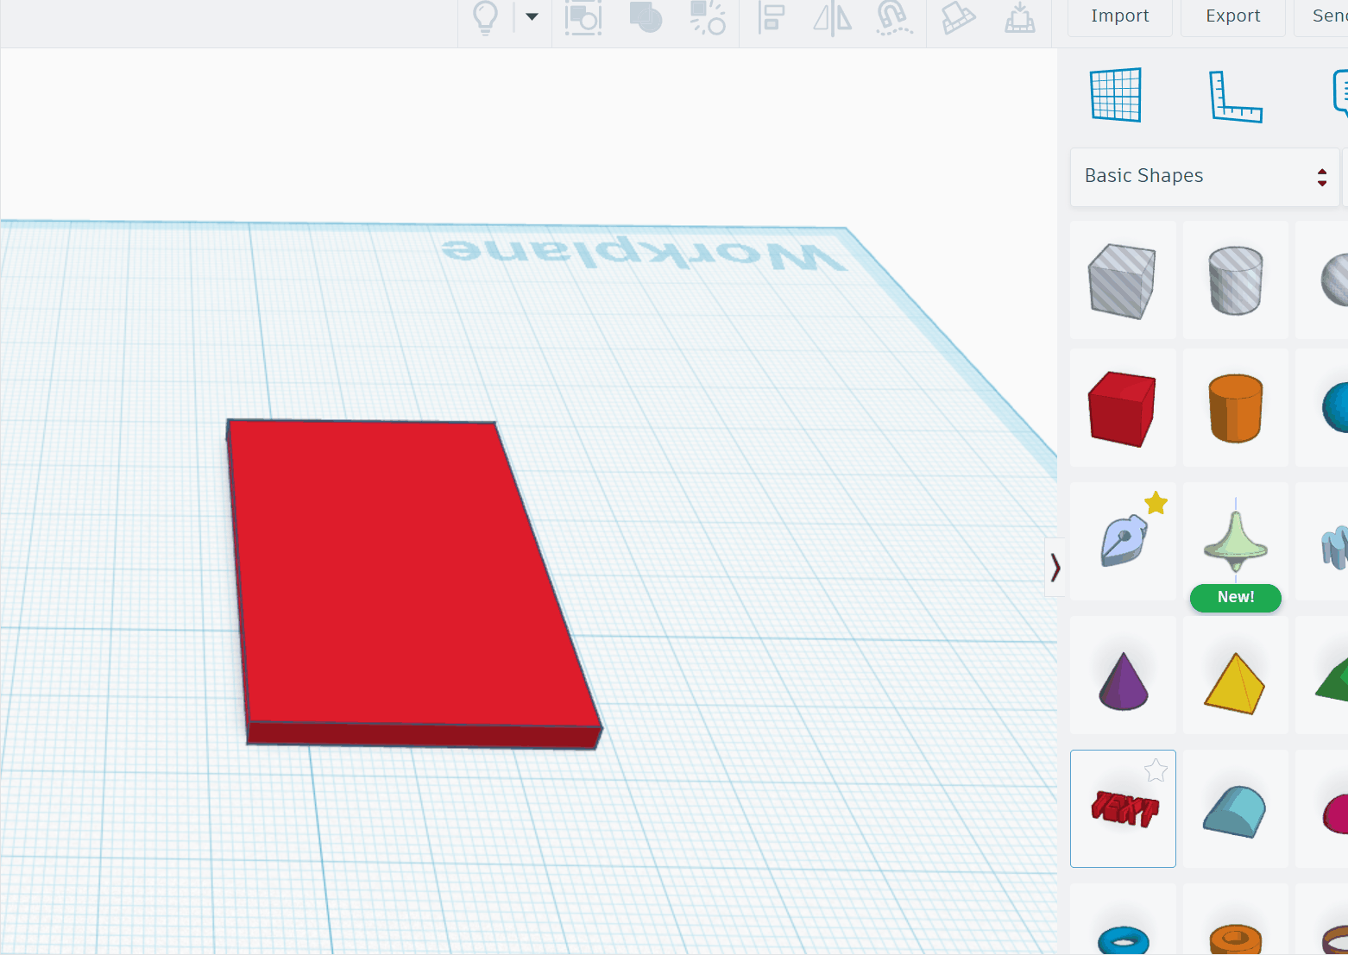Screen dimensions: 1348x955
Task: Favorite the TEXT shape with its star
Action: click(1156, 770)
